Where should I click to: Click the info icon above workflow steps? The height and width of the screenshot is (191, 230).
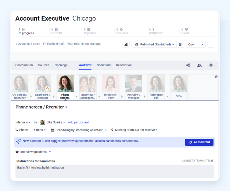tap(216, 77)
